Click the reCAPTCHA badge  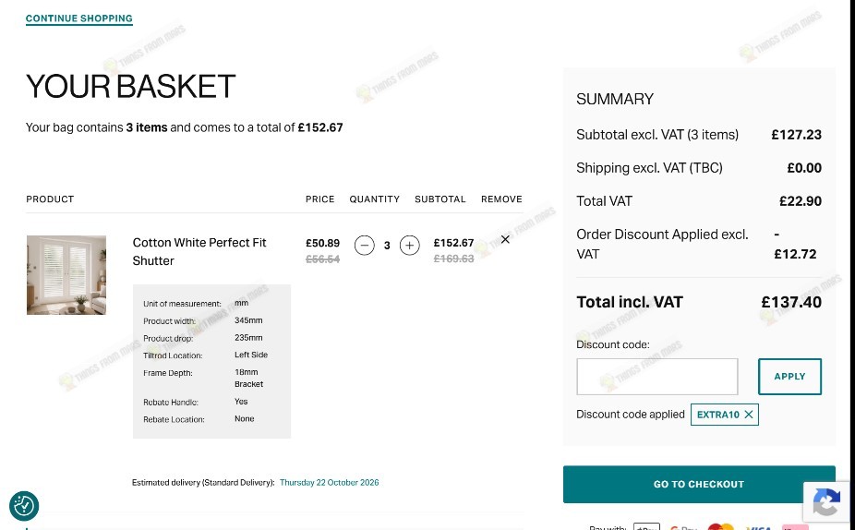(x=826, y=501)
